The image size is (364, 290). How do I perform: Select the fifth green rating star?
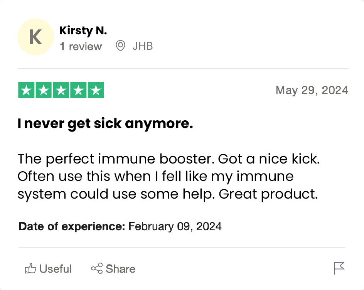click(96, 90)
